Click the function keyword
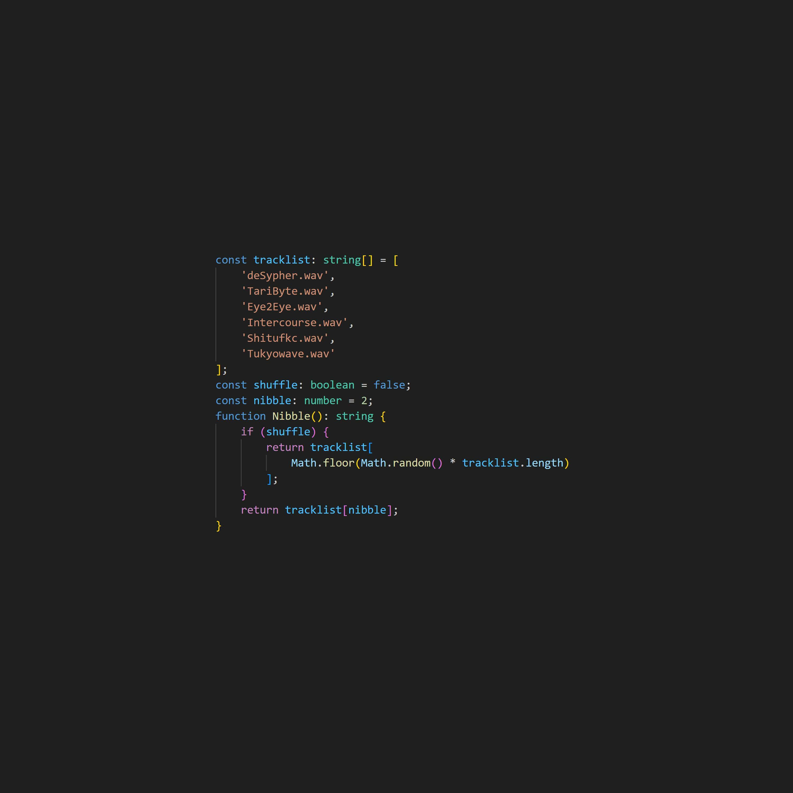Viewport: 793px width, 793px height. coord(241,416)
